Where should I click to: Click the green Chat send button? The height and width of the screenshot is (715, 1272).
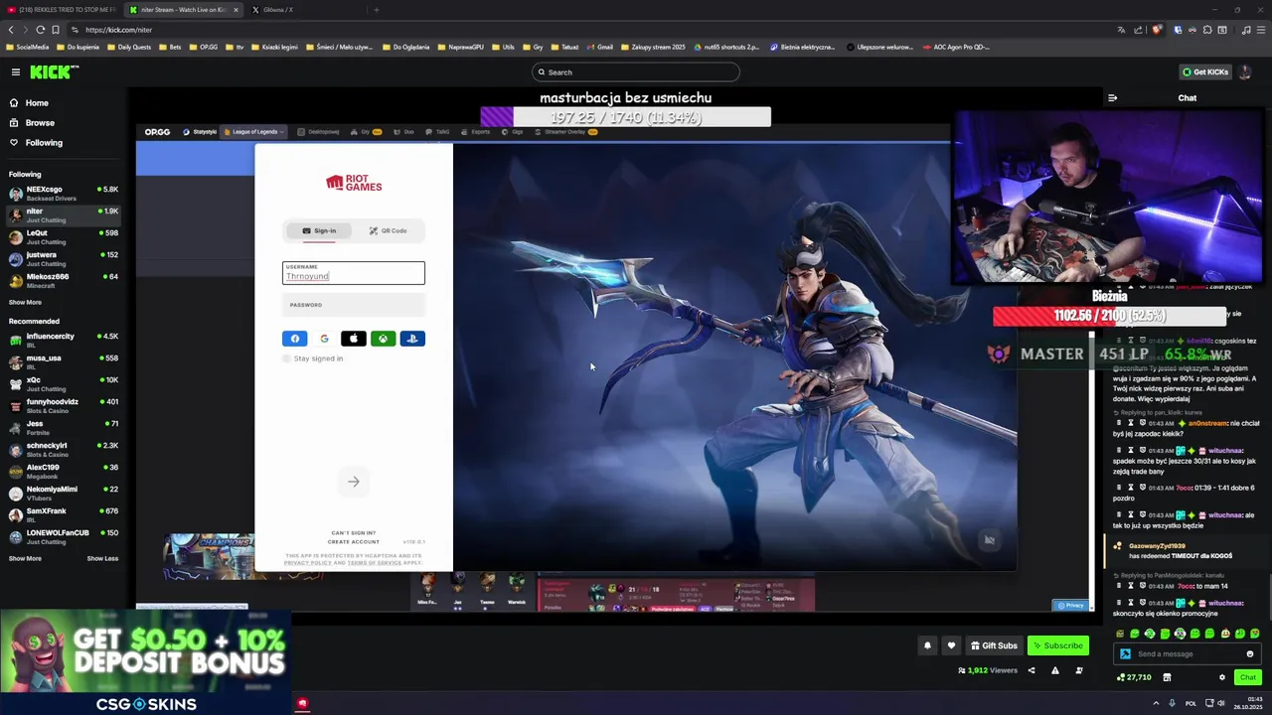(1247, 677)
